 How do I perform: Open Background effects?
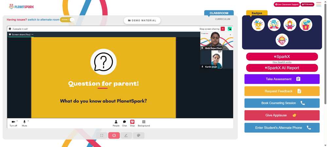144,123
